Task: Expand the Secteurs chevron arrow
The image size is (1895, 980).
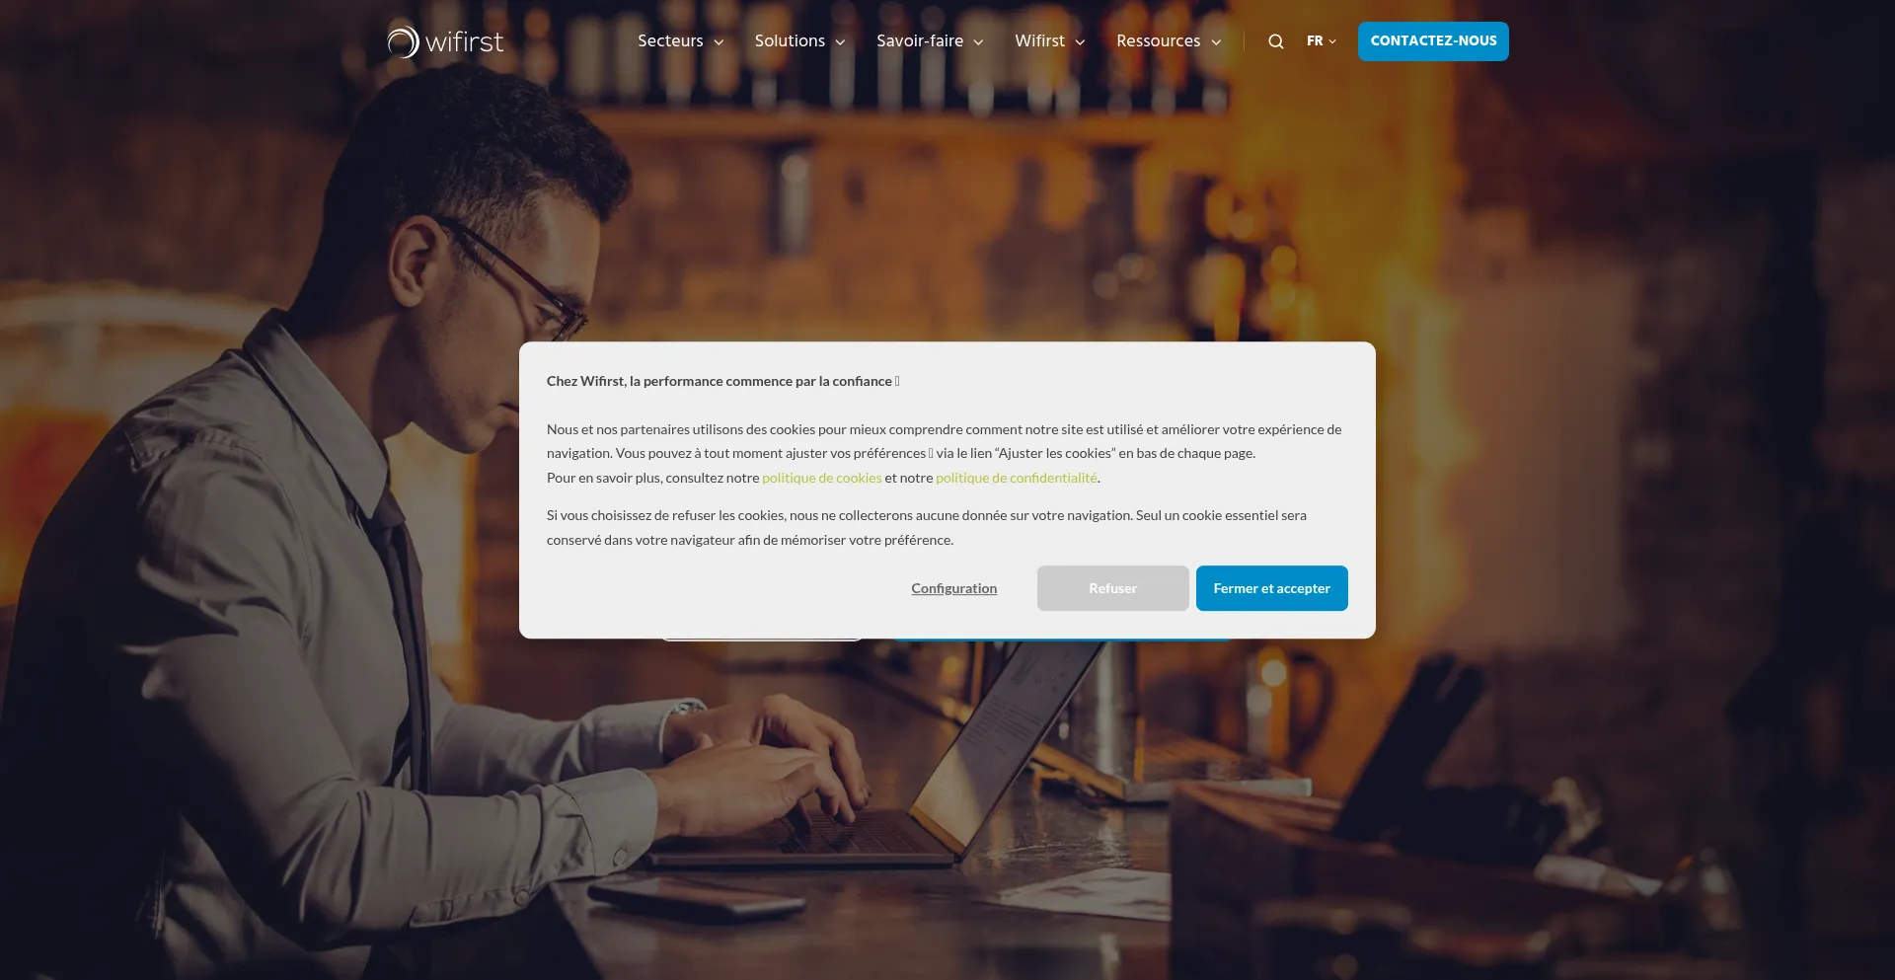Action: click(719, 42)
